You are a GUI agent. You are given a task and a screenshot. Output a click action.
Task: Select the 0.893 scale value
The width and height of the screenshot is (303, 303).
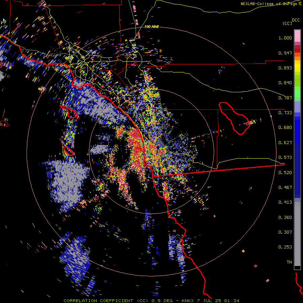(x=285, y=68)
